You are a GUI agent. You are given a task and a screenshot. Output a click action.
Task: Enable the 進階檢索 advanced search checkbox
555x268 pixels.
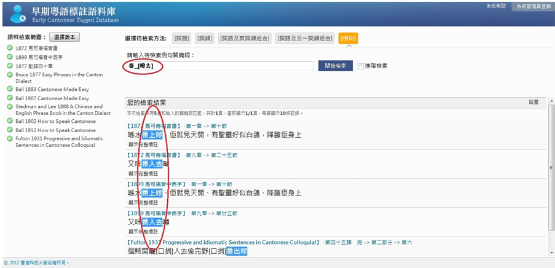pyautogui.click(x=361, y=66)
